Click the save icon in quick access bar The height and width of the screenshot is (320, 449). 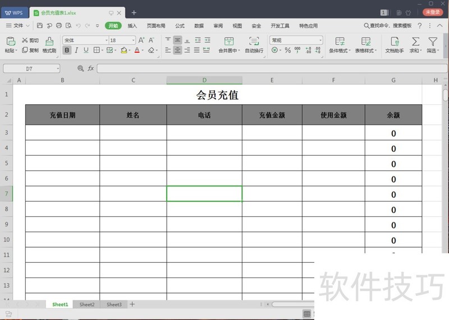pyautogui.click(x=40, y=26)
